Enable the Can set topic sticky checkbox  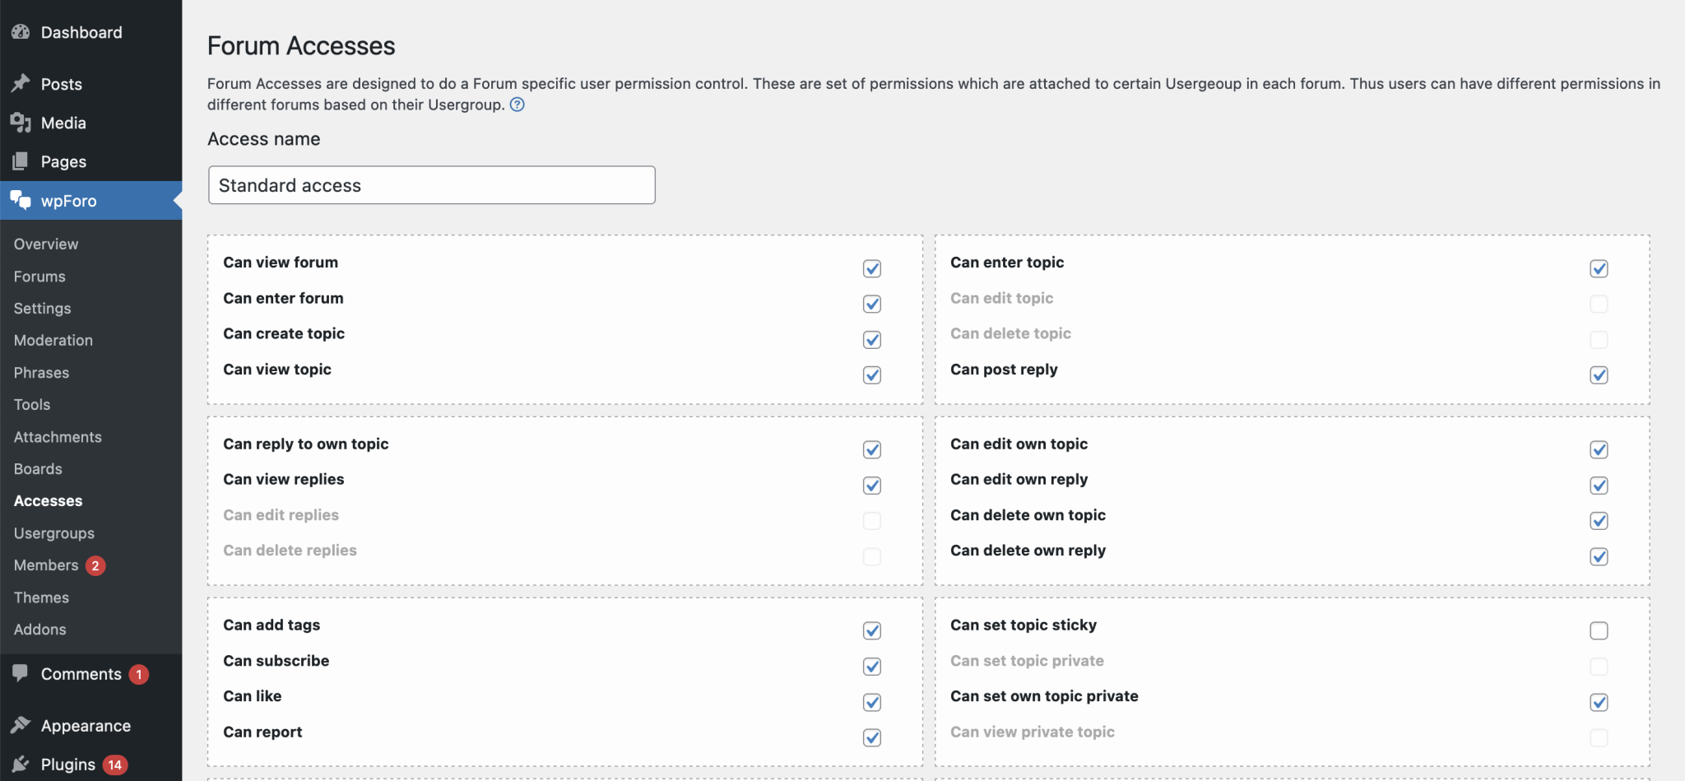(1599, 630)
